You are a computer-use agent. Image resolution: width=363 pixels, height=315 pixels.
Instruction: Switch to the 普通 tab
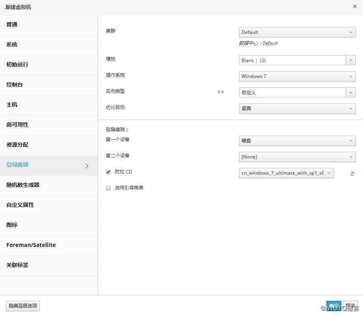point(49,25)
